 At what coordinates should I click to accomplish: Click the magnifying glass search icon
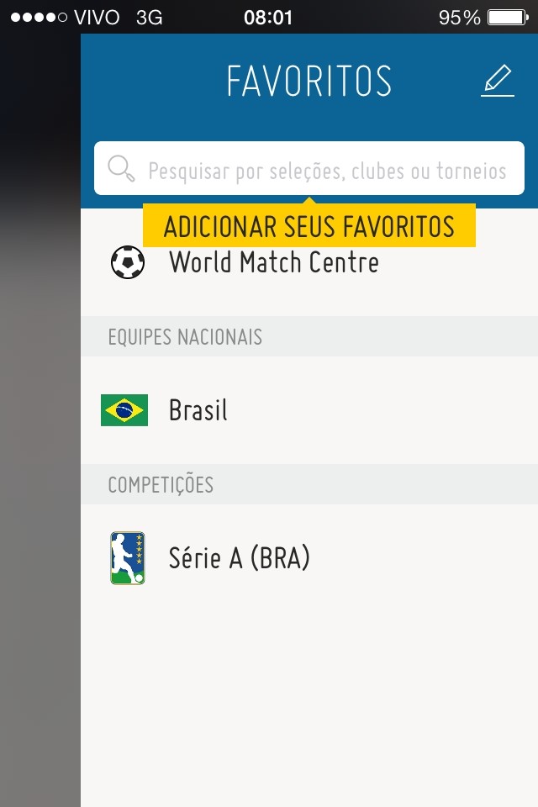tap(121, 169)
